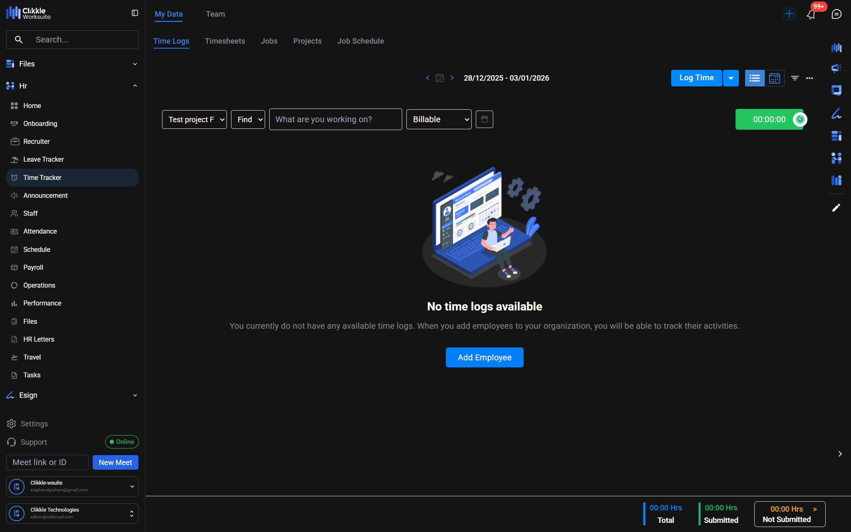Expand Log Time dropdown arrow
This screenshot has height=532, width=851.
[x=730, y=78]
